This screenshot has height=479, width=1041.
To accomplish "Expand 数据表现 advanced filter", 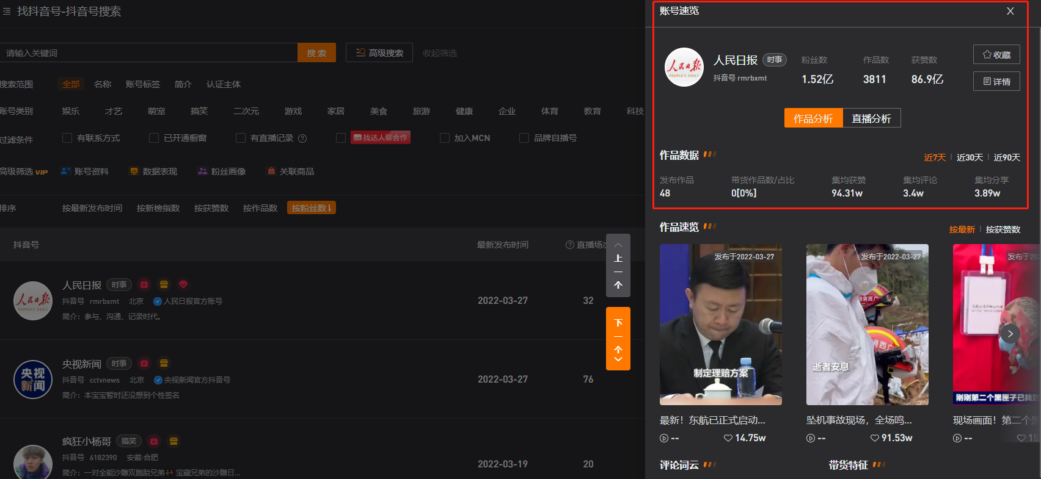I will (x=153, y=171).
